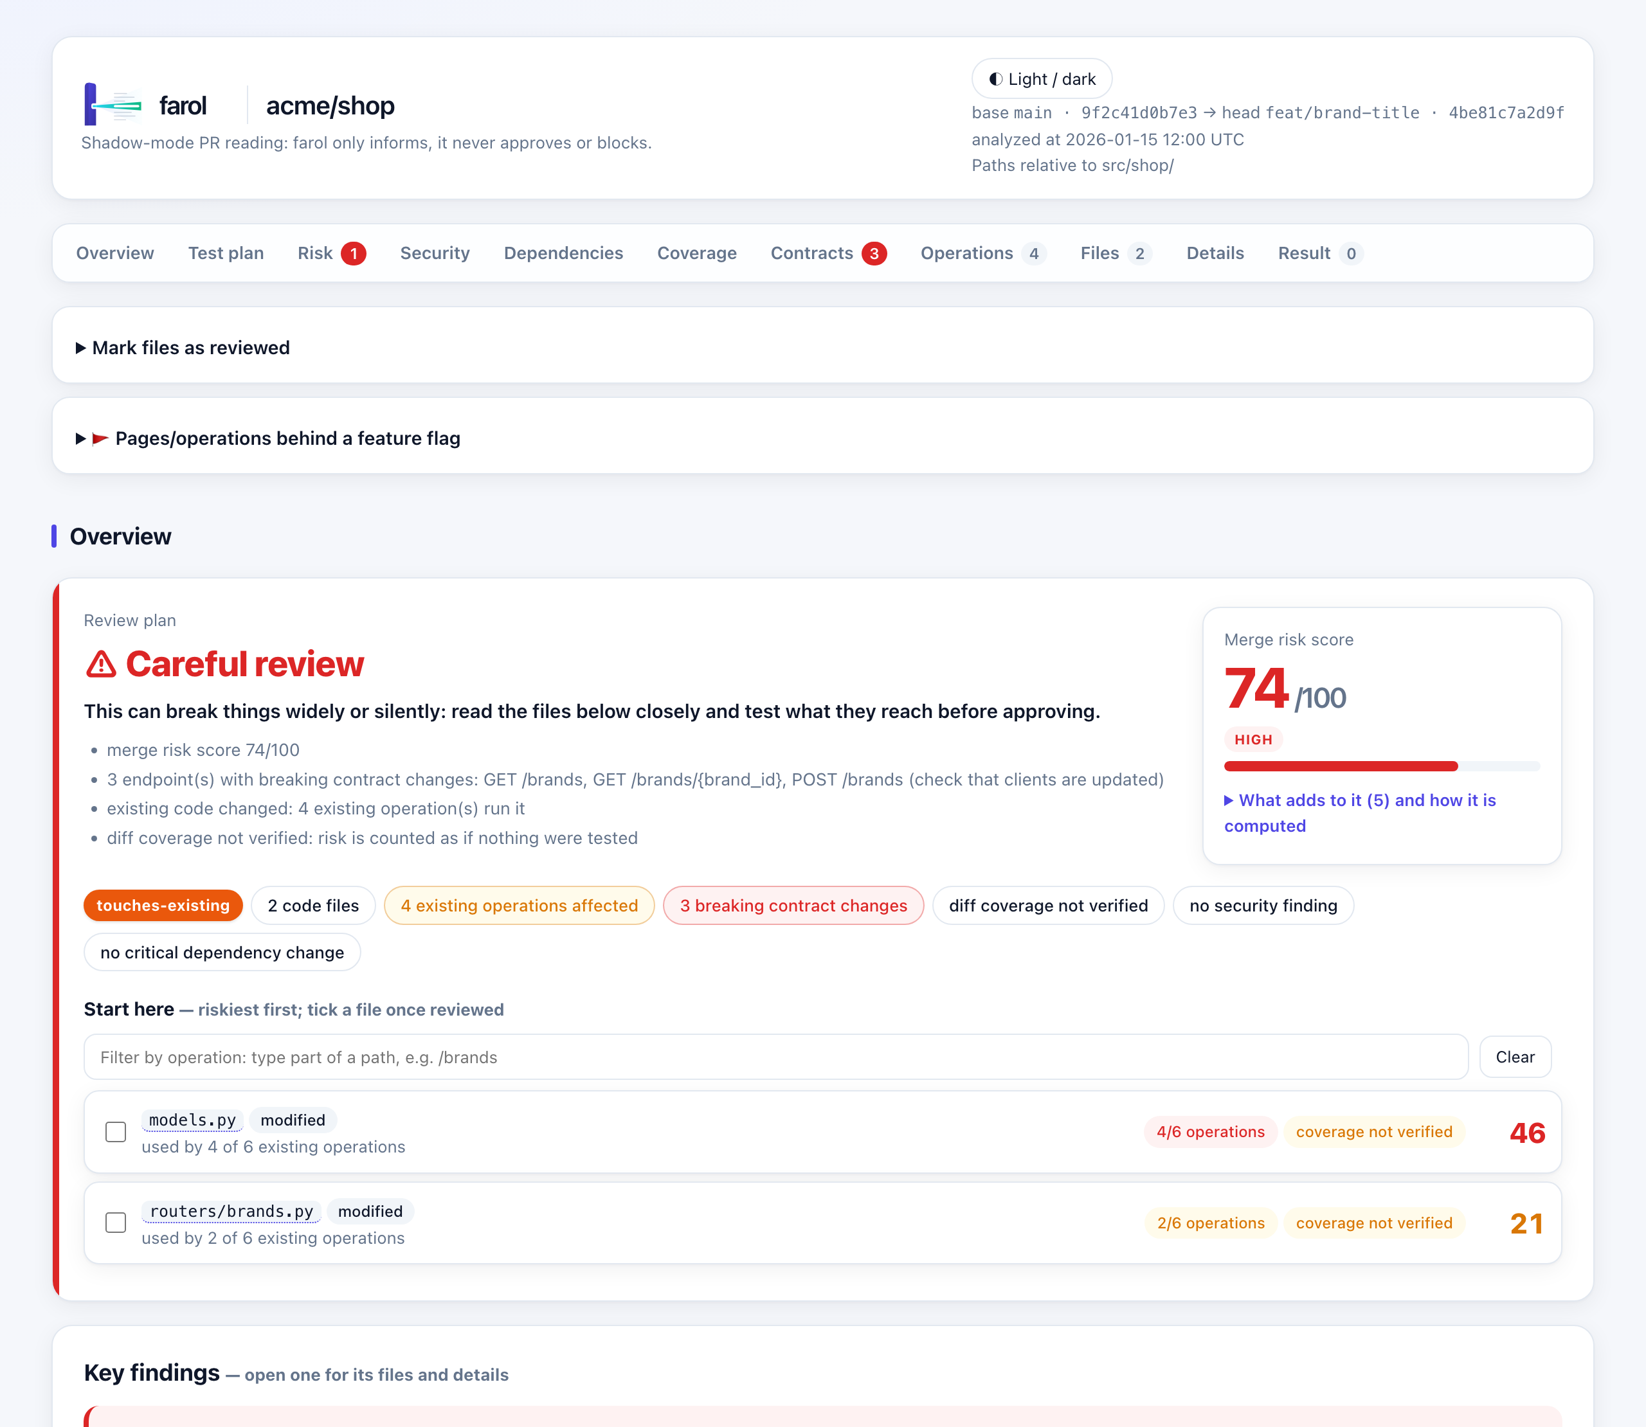Open the Test plan tab
The image size is (1646, 1427).
click(x=226, y=253)
